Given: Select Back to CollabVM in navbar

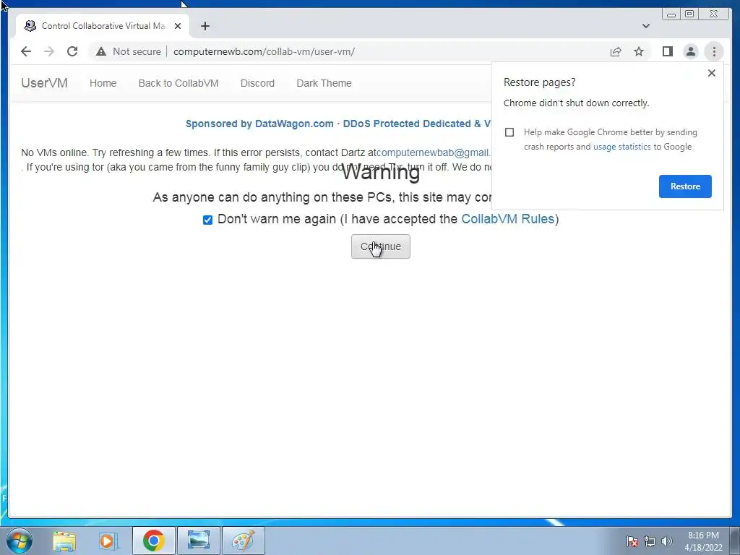Looking at the screenshot, I should pos(178,83).
